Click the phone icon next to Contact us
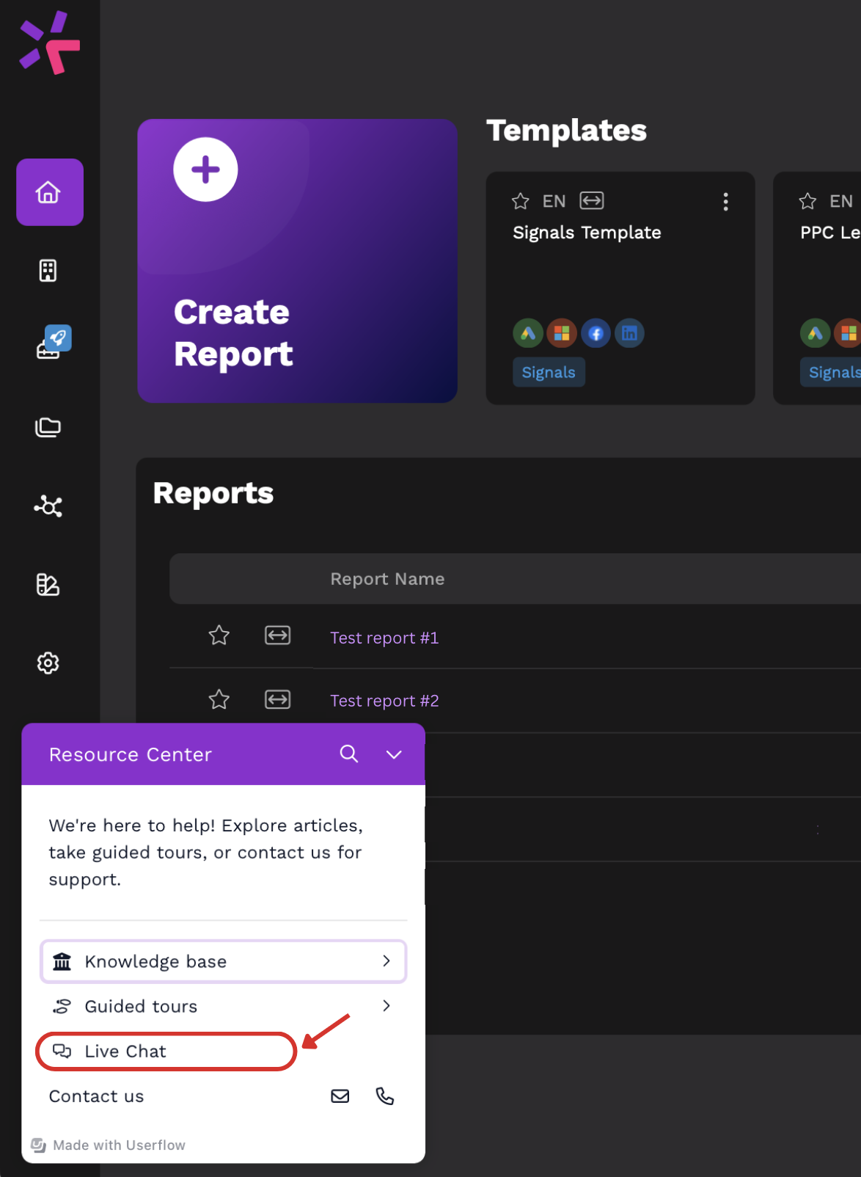The image size is (861, 1177). [x=385, y=1096]
